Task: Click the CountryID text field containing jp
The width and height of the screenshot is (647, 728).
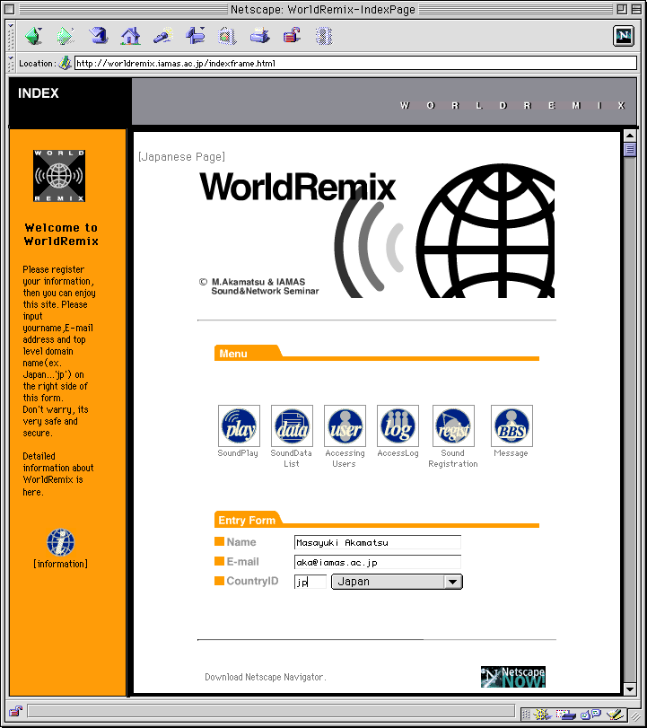Action: (x=310, y=582)
